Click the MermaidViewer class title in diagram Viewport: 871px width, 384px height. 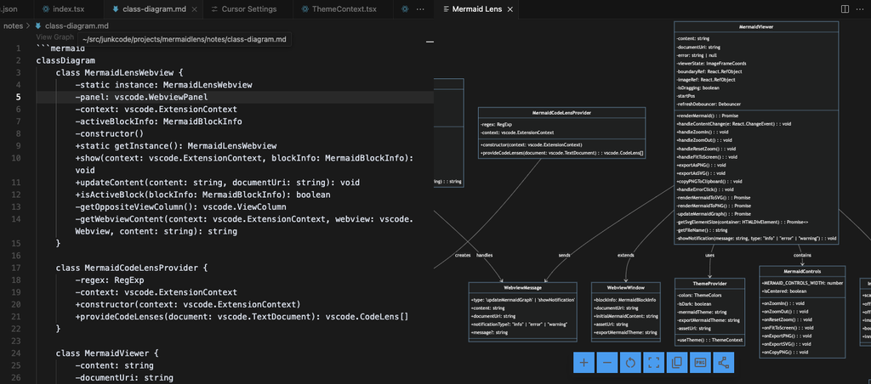[x=756, y=26]
